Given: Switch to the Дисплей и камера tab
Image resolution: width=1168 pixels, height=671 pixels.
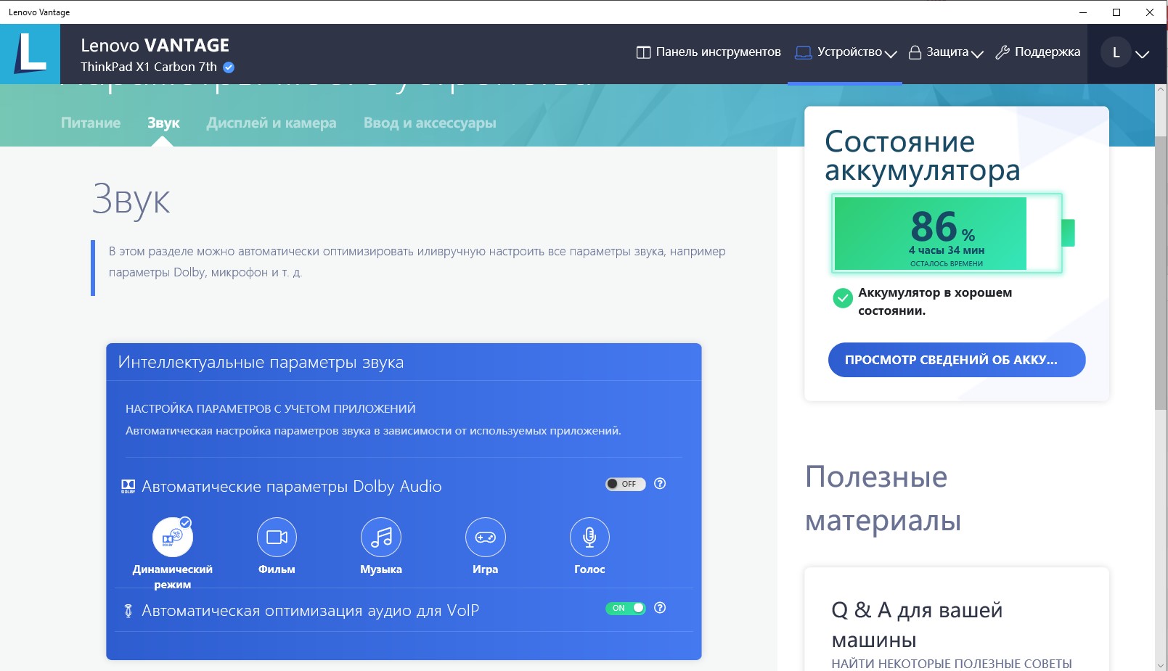Looking at the screenshot, I should 271,123.
